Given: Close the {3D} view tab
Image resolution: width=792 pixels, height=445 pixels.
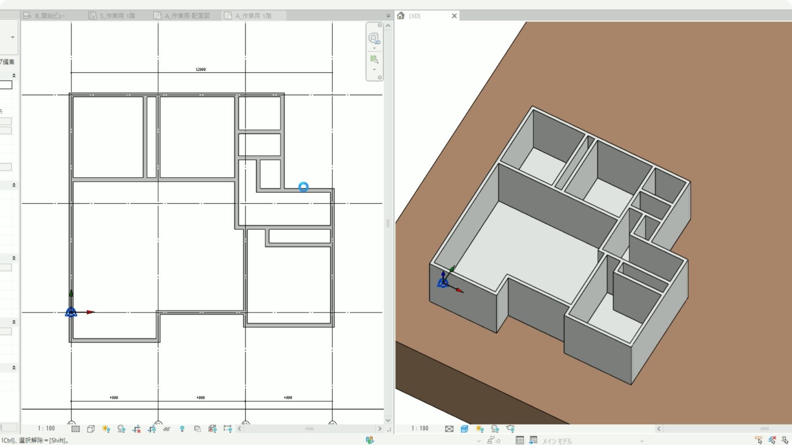Looking at the screenshot, I should tap(454, 16).
